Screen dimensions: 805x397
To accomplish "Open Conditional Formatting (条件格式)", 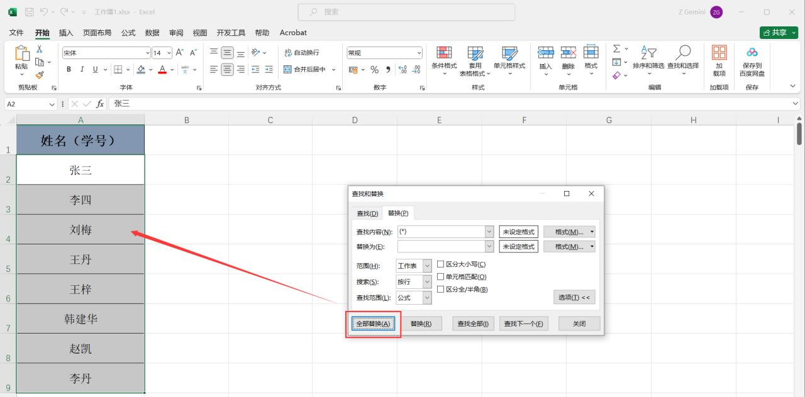I will coord(444,61).
